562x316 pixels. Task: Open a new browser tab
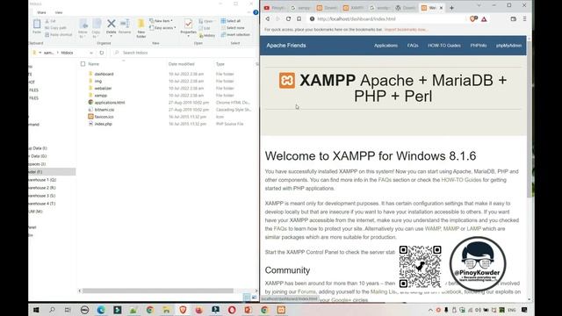[451, 8]
